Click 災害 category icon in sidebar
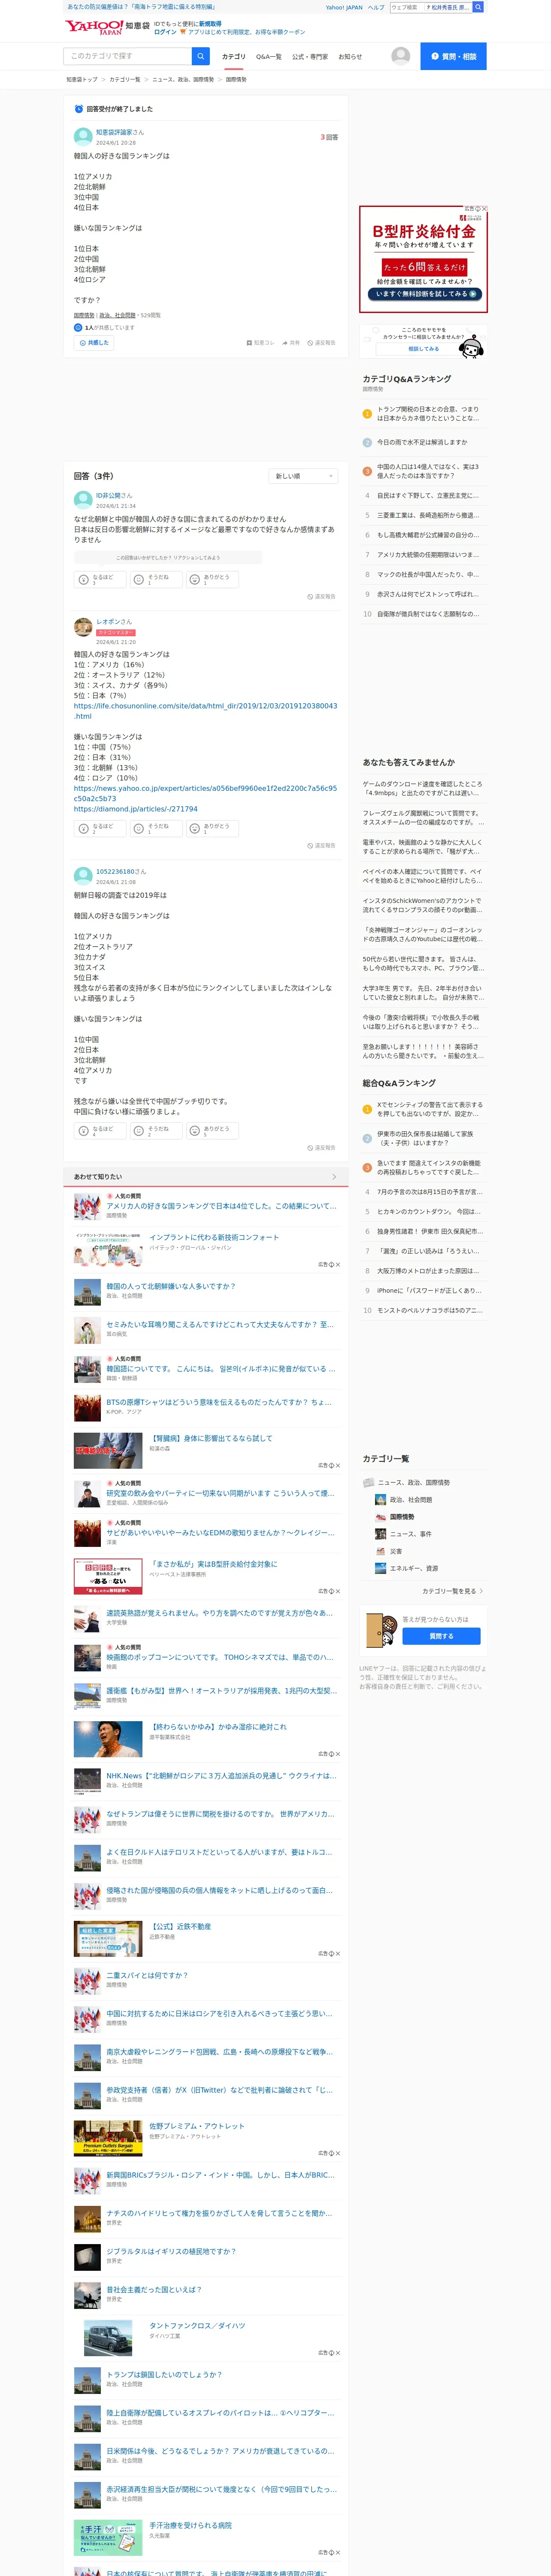 point(380,1551)
